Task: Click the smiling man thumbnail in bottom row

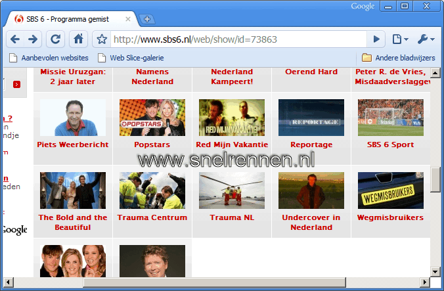Action: point(152,261)
